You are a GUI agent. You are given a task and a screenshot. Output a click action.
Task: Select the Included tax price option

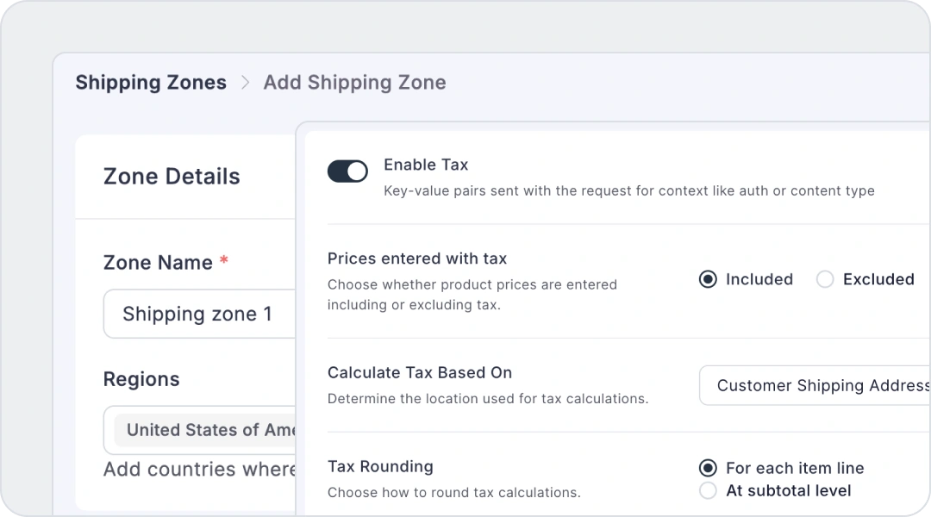pos(708,279)
